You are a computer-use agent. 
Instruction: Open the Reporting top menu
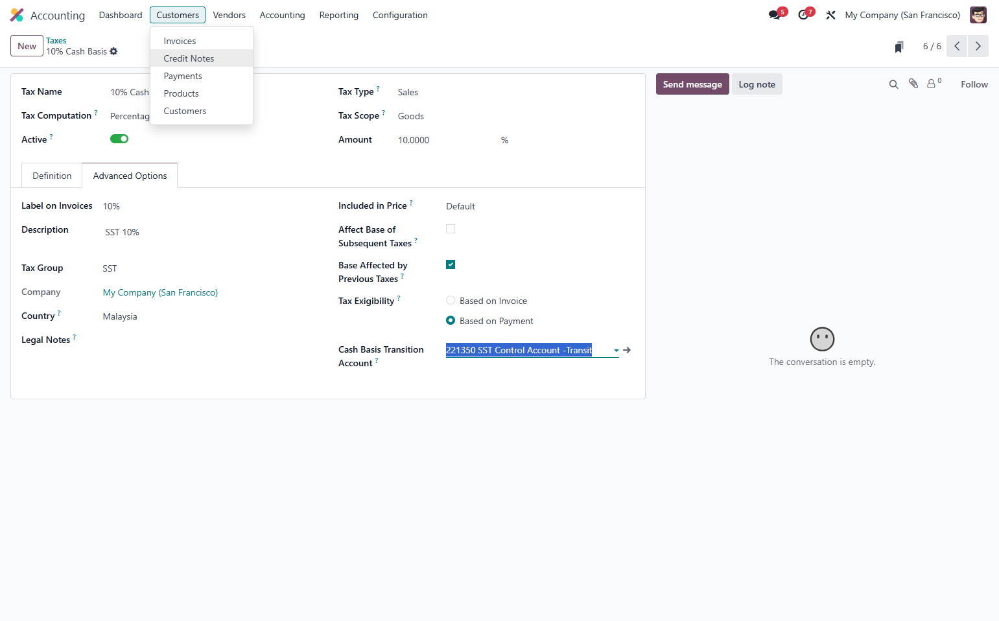(x=339, y=15)
